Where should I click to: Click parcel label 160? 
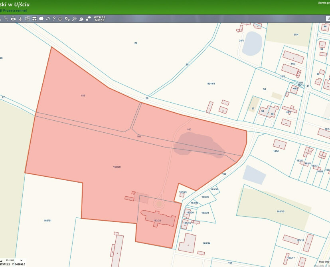tap(189, 130)
